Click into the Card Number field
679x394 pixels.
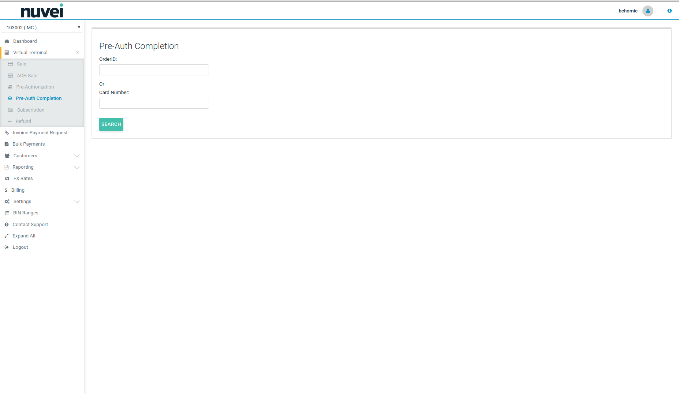coord(154,103)
